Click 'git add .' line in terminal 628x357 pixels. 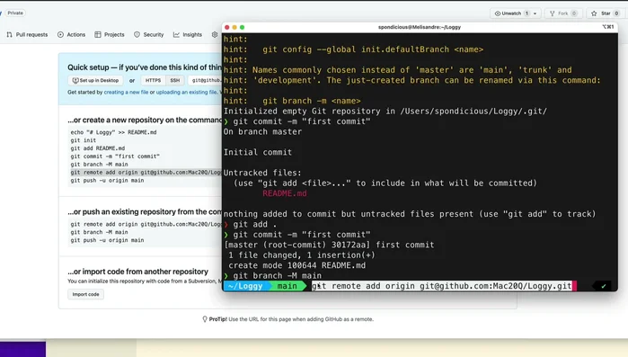point(255,225)
